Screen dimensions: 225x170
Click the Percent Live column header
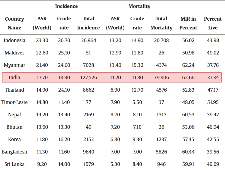pos(213,23)
